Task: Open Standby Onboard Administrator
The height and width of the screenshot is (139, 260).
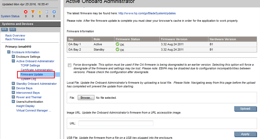Action: click(x=36, y=84)
